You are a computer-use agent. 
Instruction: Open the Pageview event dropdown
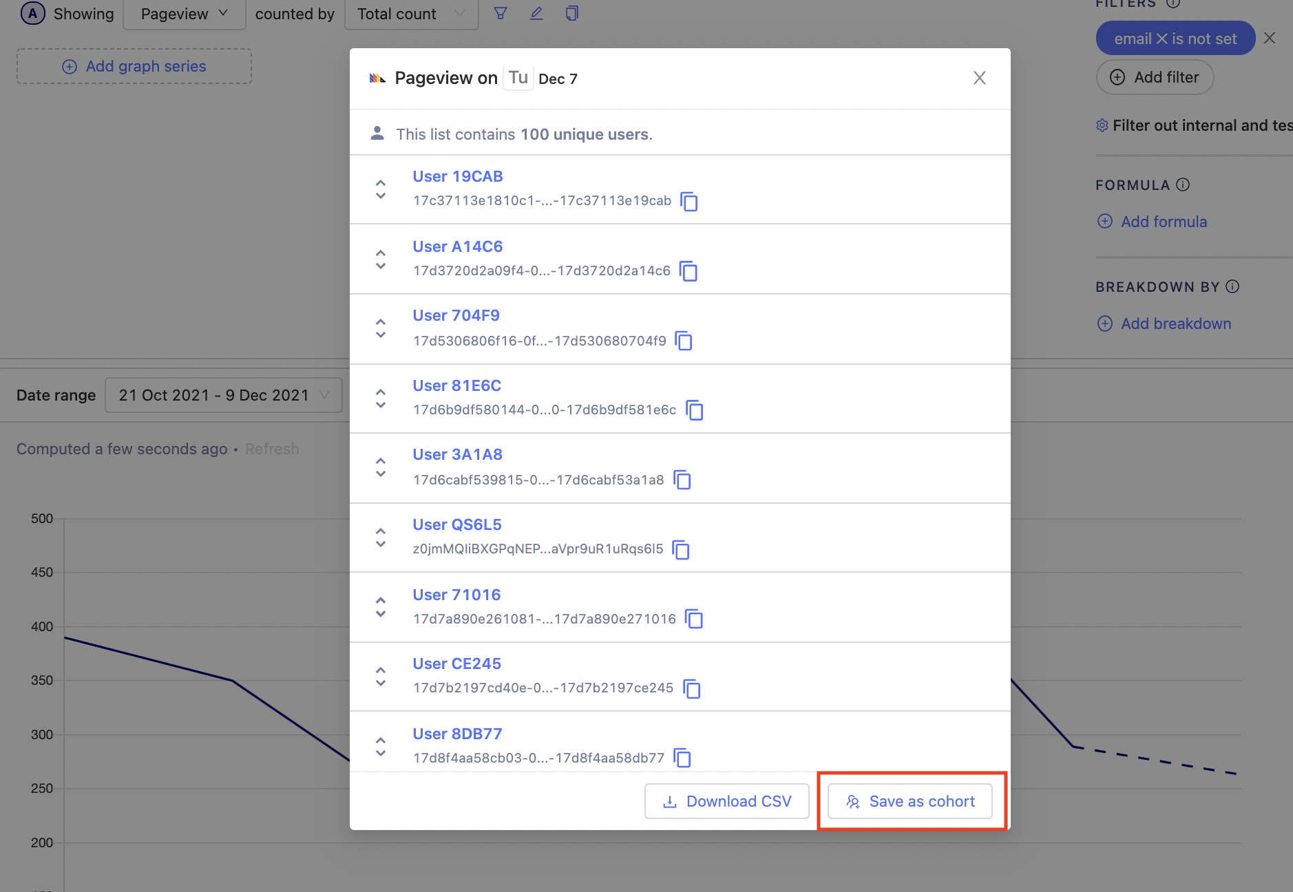pos(183,13)
